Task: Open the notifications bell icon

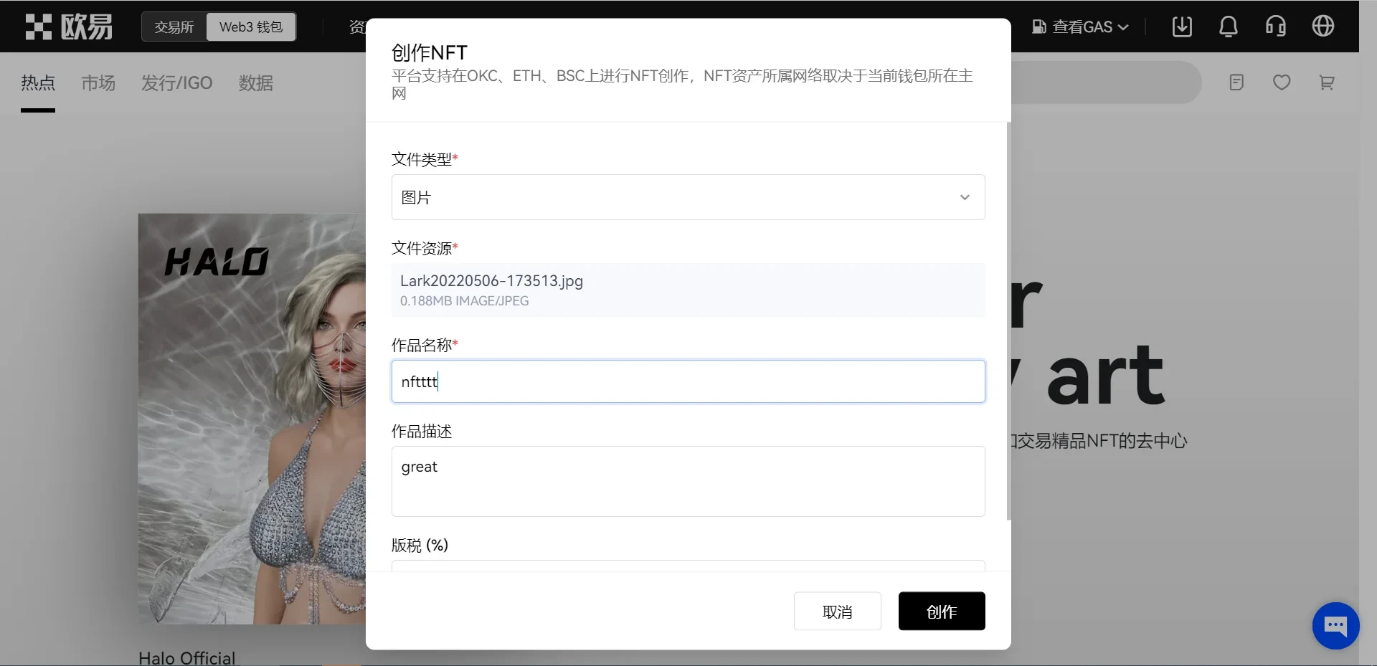Action: [x=1228, y=27]
